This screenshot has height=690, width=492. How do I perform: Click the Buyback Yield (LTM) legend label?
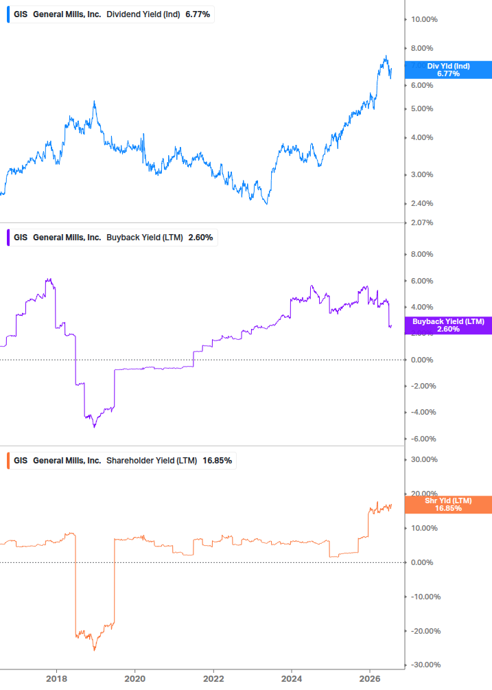(145, 238)
